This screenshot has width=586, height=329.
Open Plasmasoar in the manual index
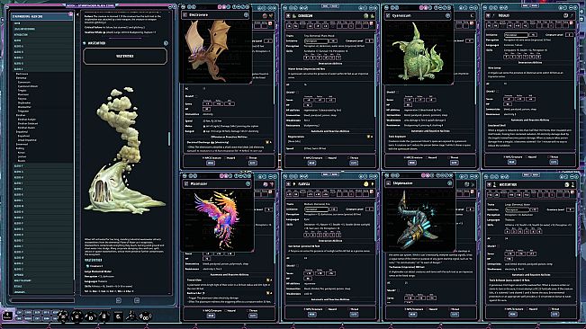[23, 94]
